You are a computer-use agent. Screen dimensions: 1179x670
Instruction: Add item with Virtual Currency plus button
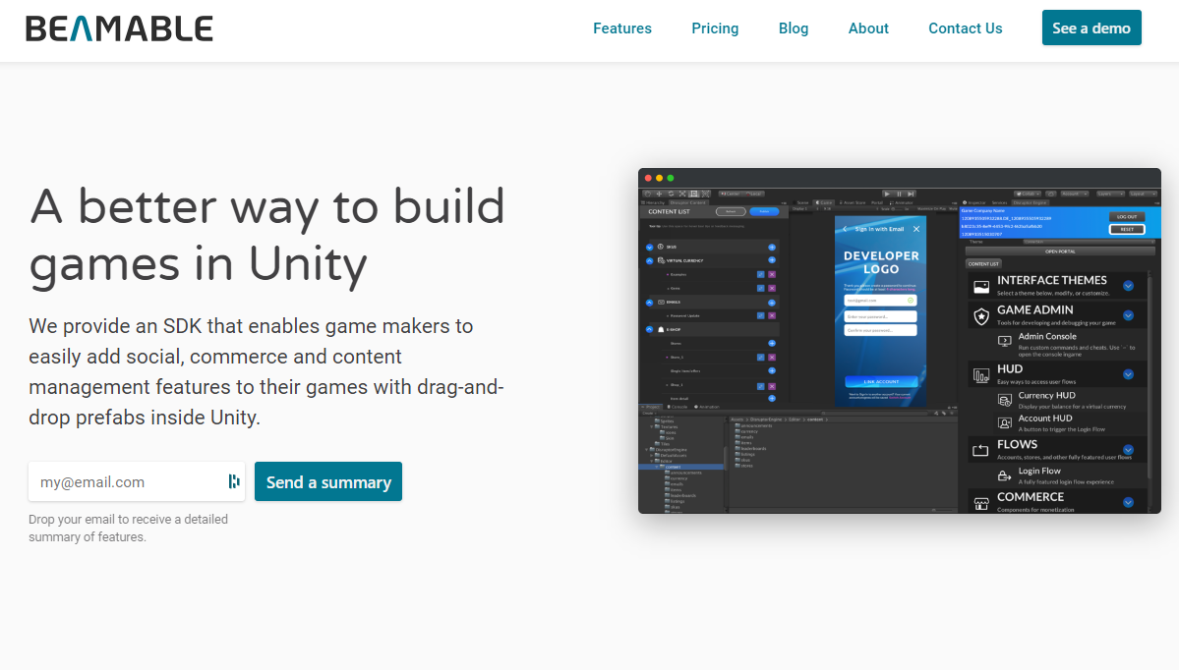tap(772, 260)
